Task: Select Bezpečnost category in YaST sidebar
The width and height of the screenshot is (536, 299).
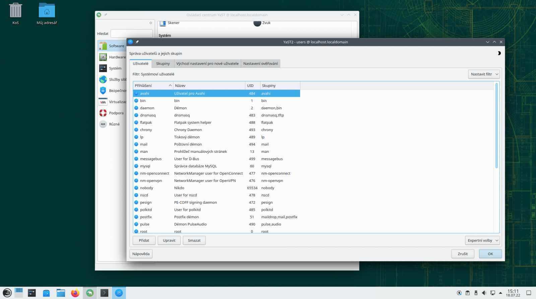Action: [112, 91]
